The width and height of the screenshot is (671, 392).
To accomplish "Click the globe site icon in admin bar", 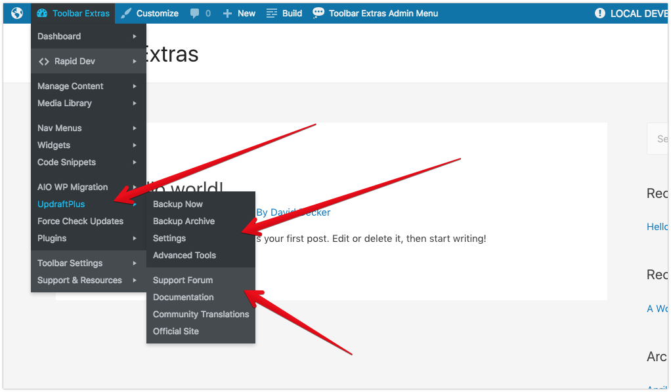I will click(x=17, y=13).
